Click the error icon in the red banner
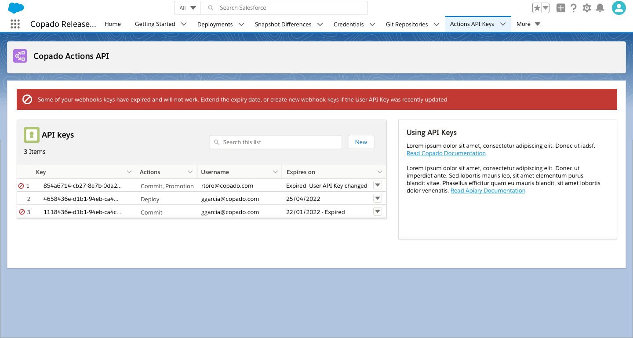The height and width of the screenshot is (338, 633). coord(27,99)
